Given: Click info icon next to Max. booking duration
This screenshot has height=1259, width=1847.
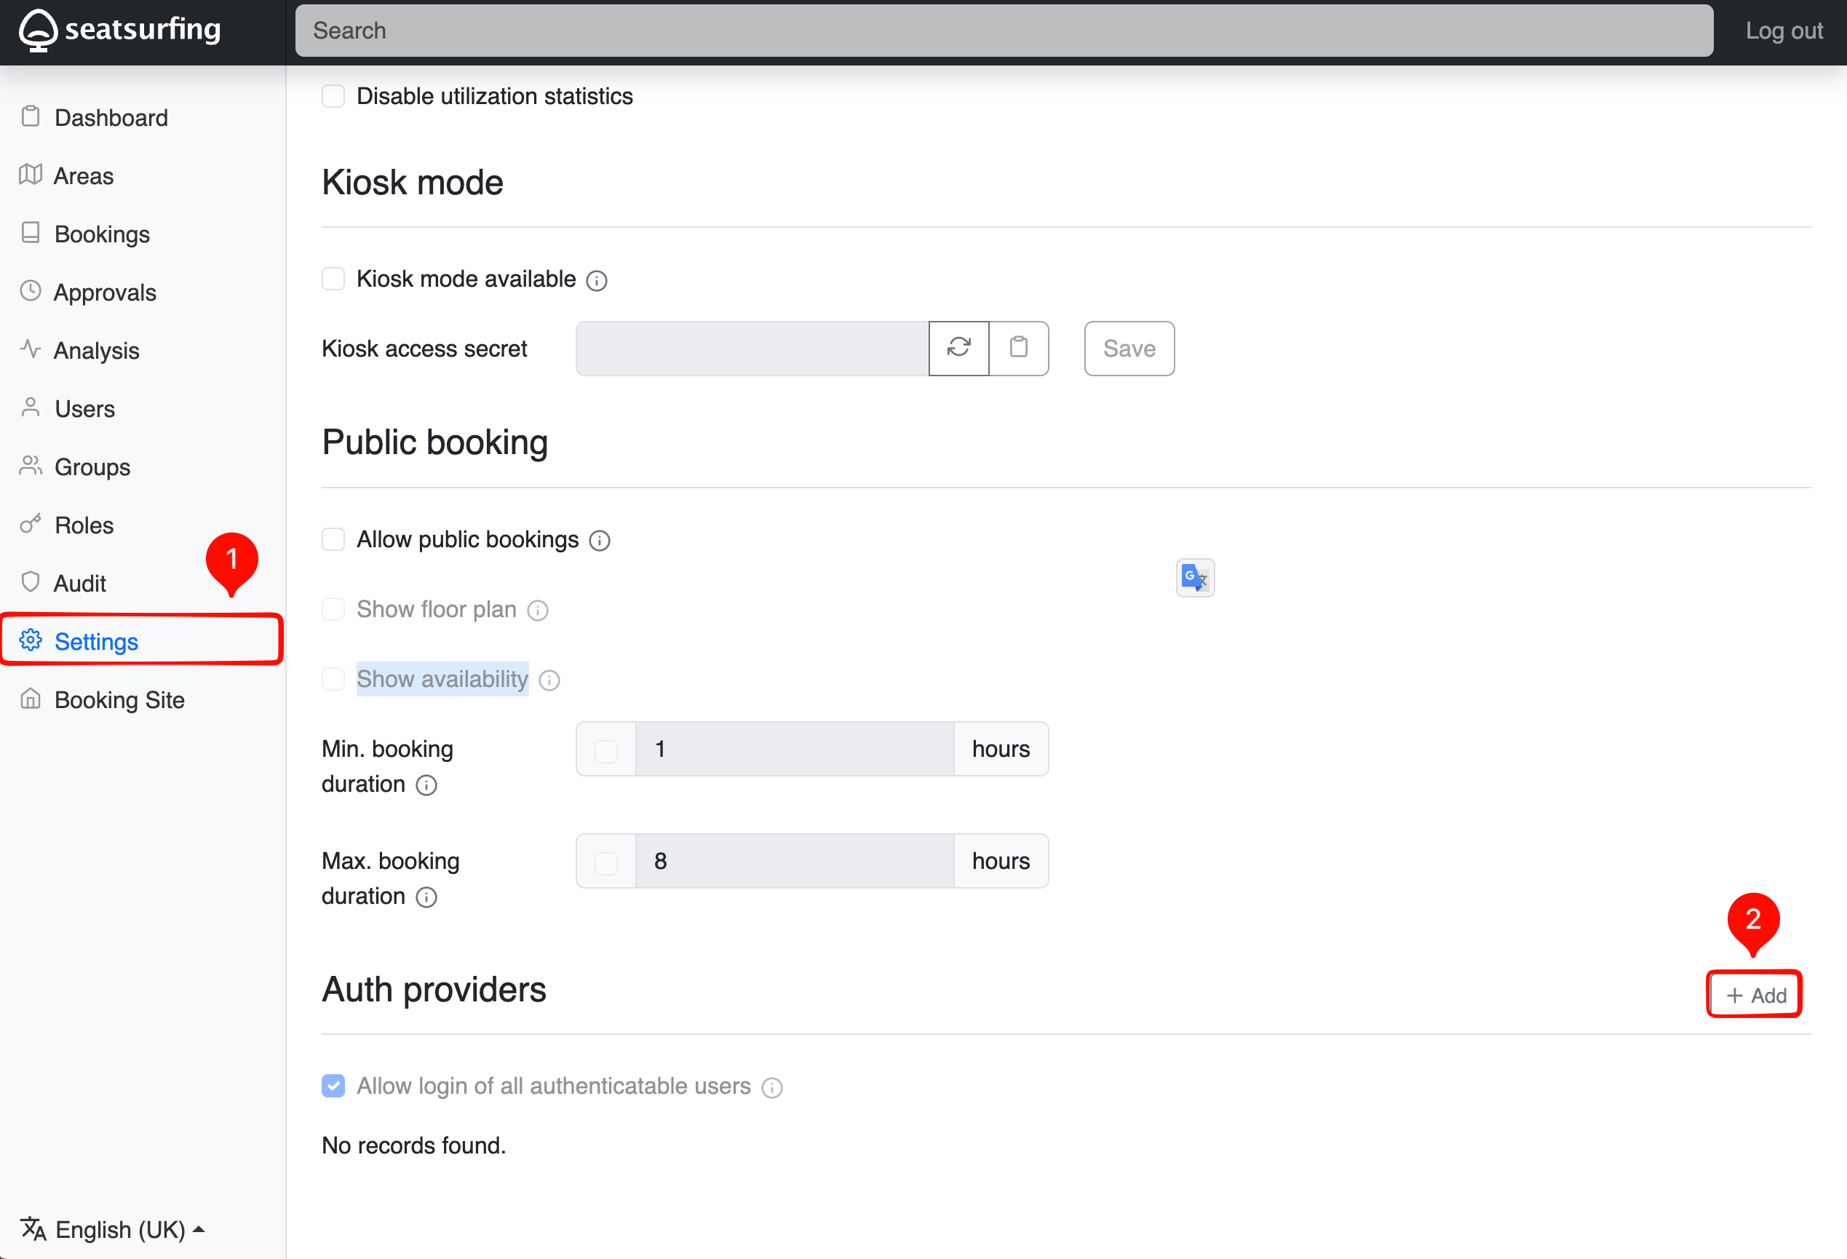Looking at the screenshot, I should coord(426,897).
